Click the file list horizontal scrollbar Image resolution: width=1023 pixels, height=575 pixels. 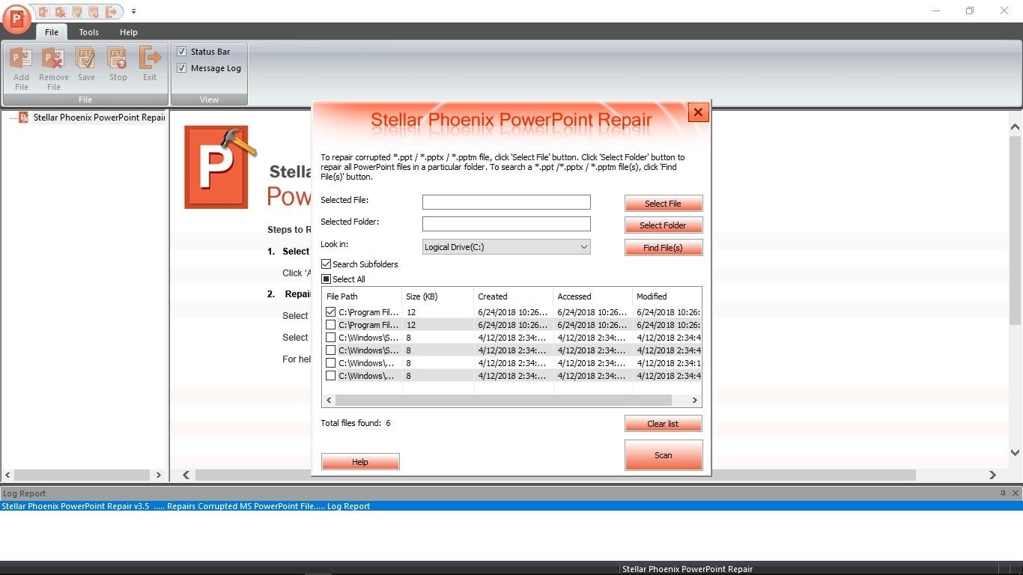(x=503, y=401)
